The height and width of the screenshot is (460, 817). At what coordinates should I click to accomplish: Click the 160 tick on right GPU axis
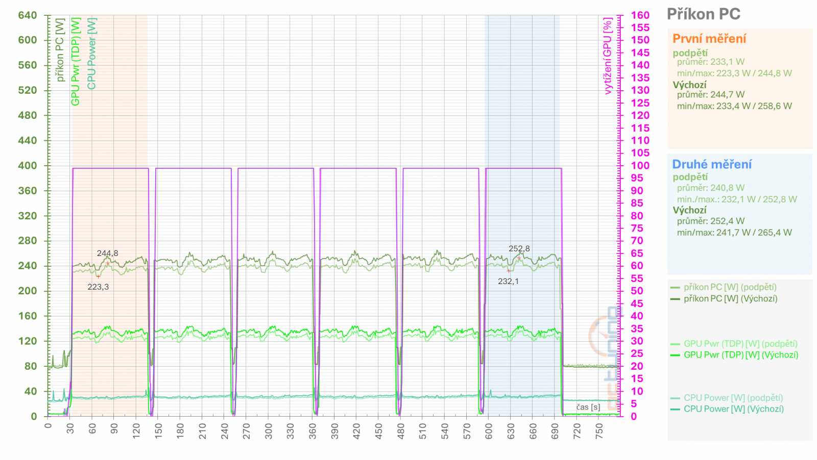point(640,15)
